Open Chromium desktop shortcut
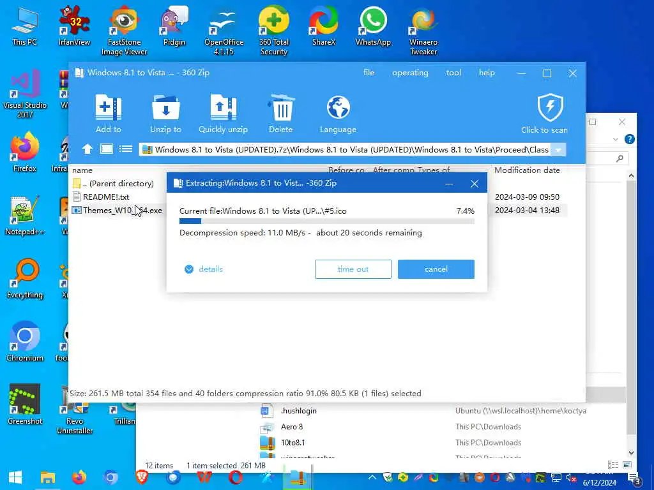The height and width of the screenshot is (490, 654). pos(25,342)
